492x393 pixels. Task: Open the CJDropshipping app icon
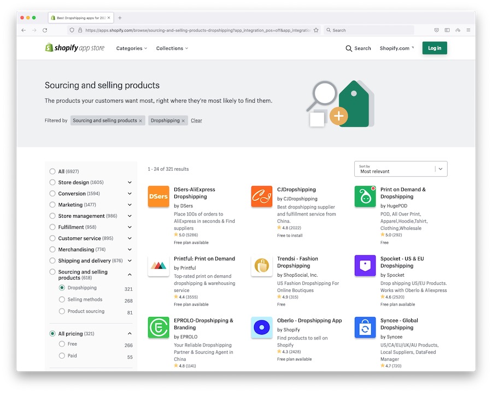pos(262,196)
